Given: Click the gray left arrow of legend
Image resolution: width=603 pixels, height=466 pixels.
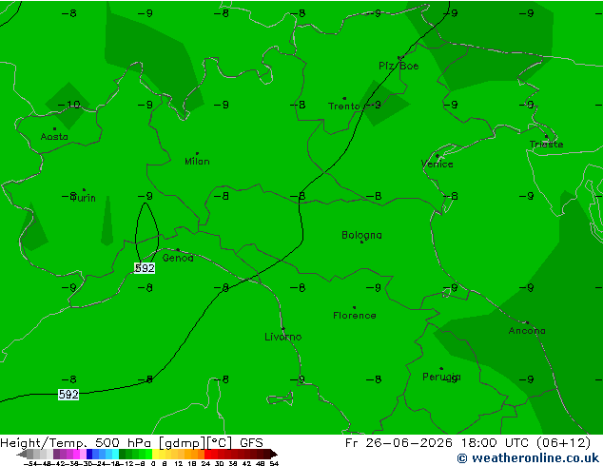Looking at the screenshot, I should tap(22, 454).
